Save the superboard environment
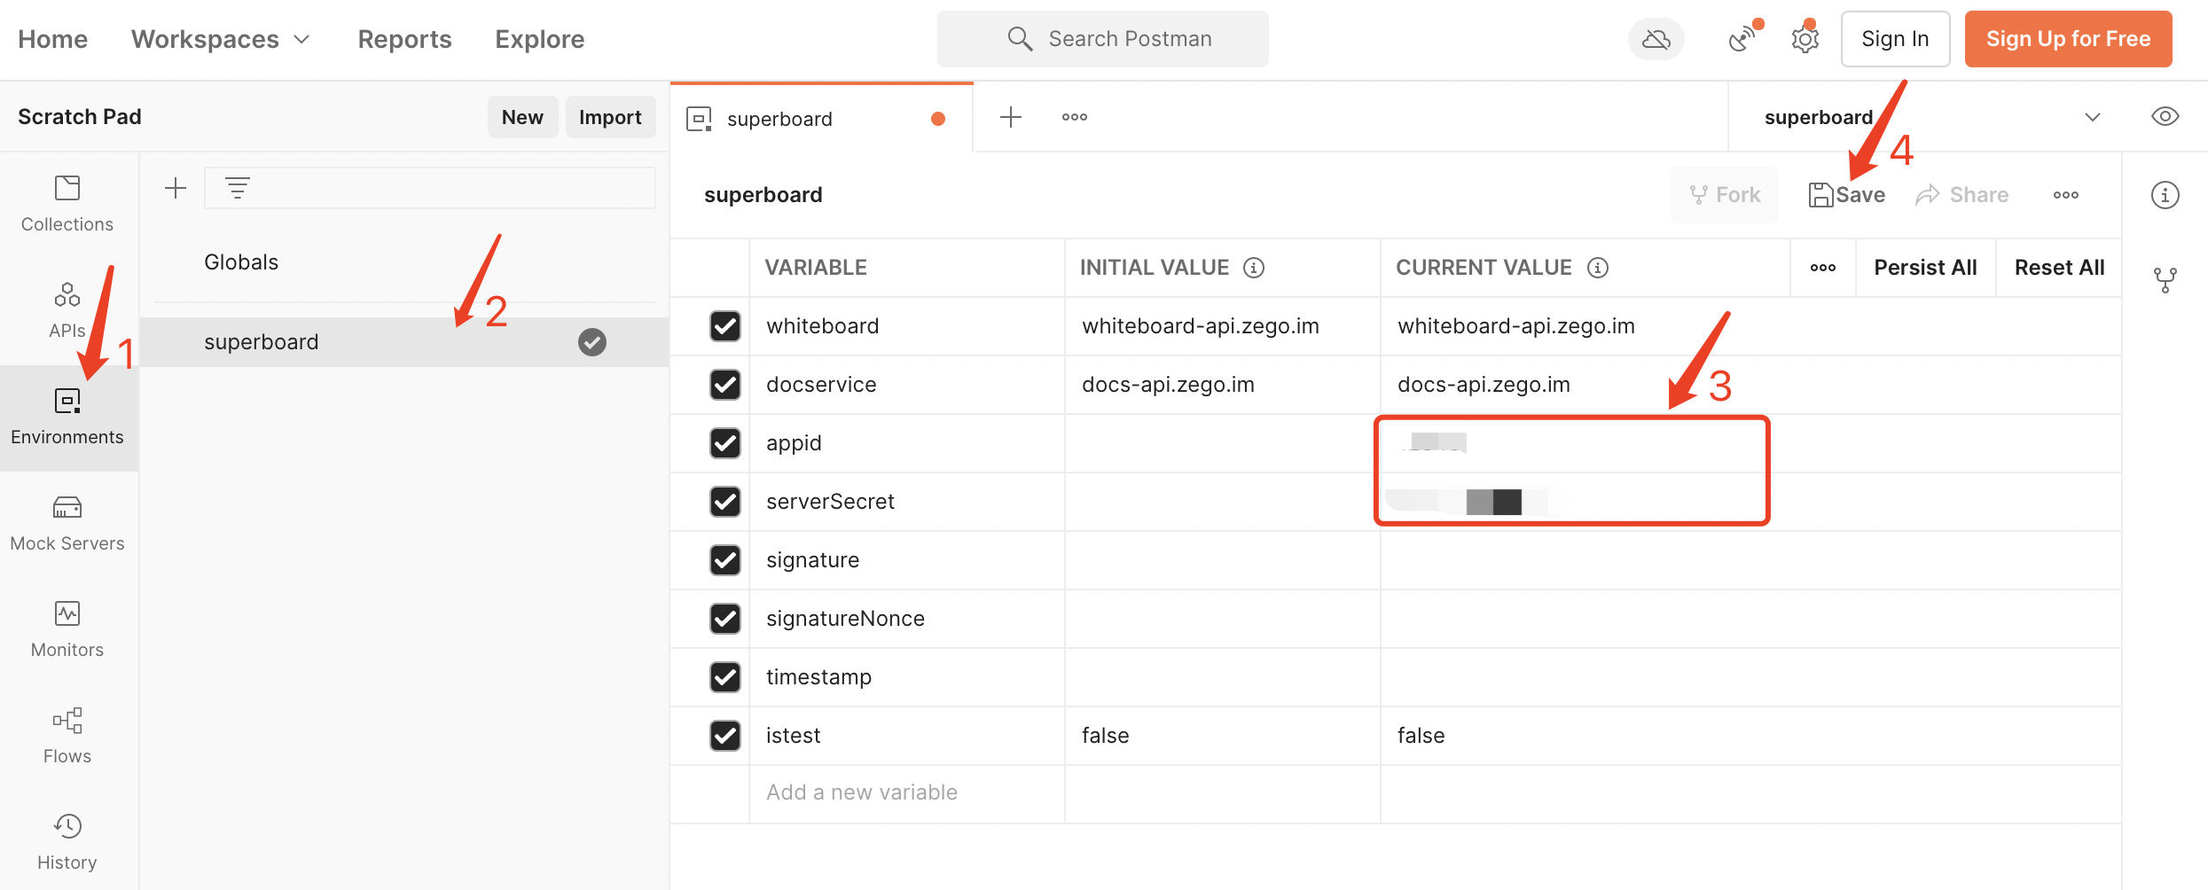 tap(1846, 195)
